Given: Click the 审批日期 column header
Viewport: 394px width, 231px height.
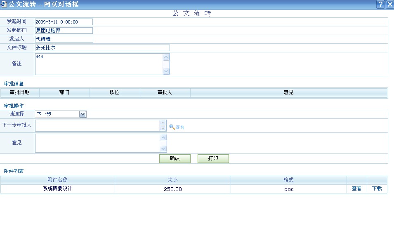Looking at the screenshot, I should pos(19,93).
